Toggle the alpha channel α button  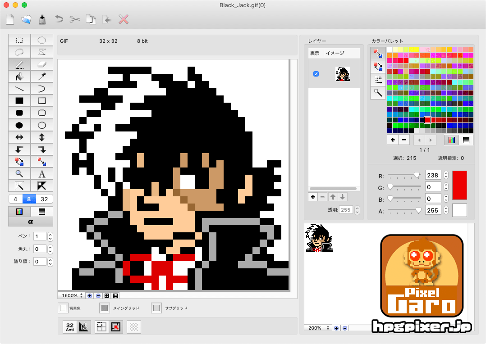point(30,222)
